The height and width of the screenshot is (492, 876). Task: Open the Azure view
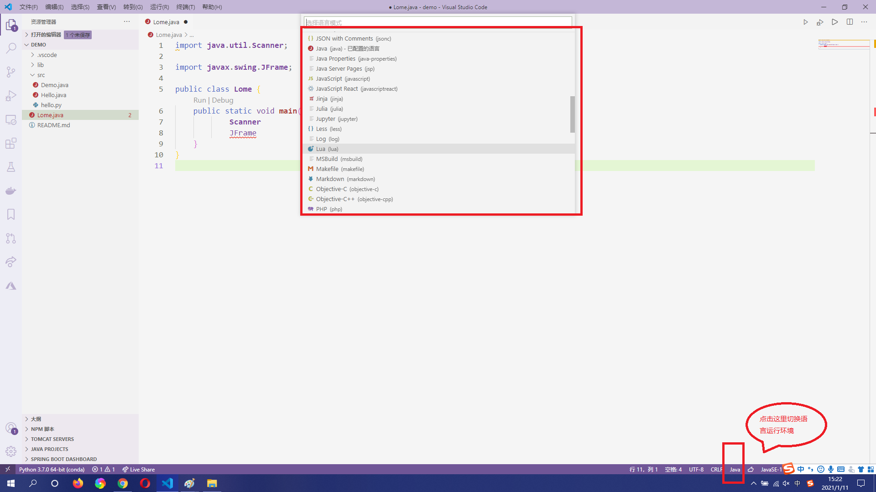[11, 286]
